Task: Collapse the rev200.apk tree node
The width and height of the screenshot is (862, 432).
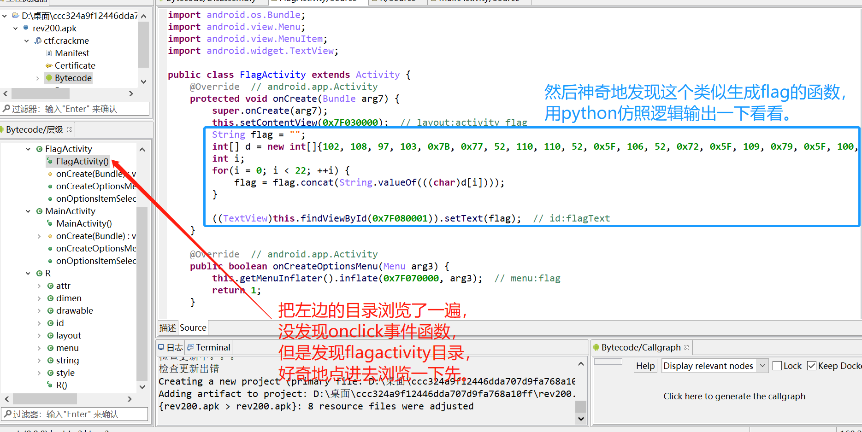Action: point(16,28)
